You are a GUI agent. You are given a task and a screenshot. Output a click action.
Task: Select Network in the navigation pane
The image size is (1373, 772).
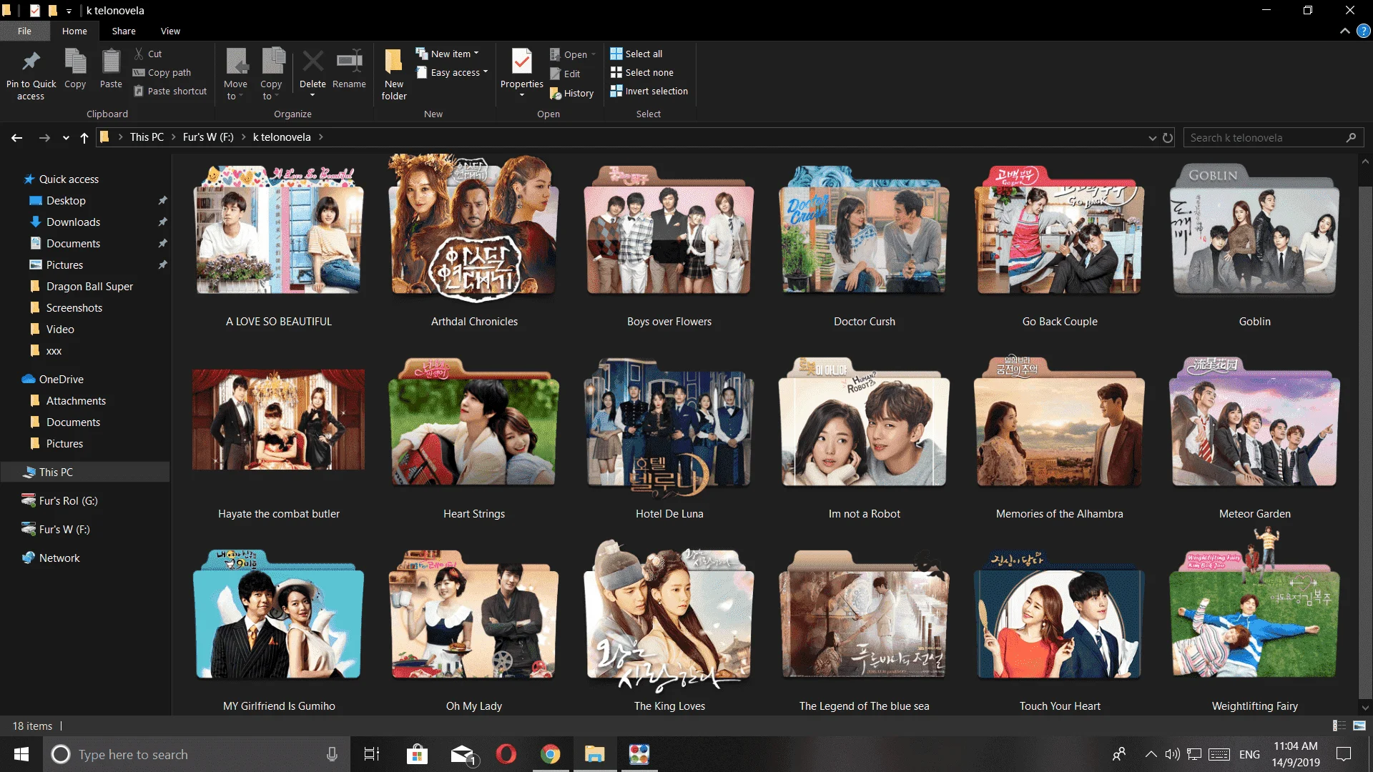[59, 558]
